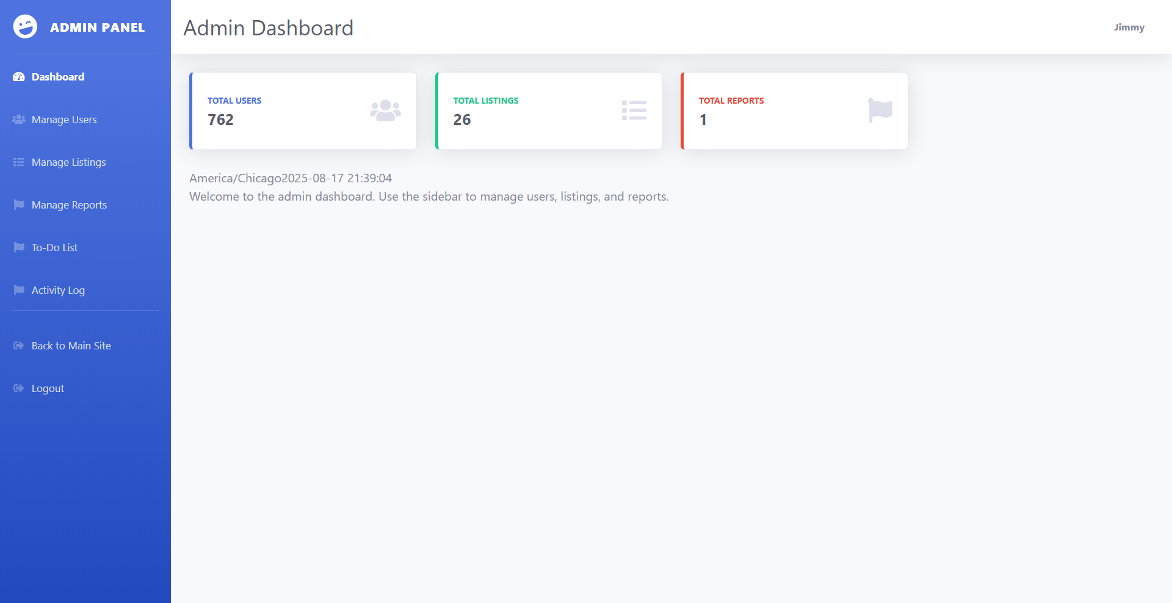This screenshot has width=1172, height=603.
Task: Click the Activity Log flag icon
Action: click(18, 290)
